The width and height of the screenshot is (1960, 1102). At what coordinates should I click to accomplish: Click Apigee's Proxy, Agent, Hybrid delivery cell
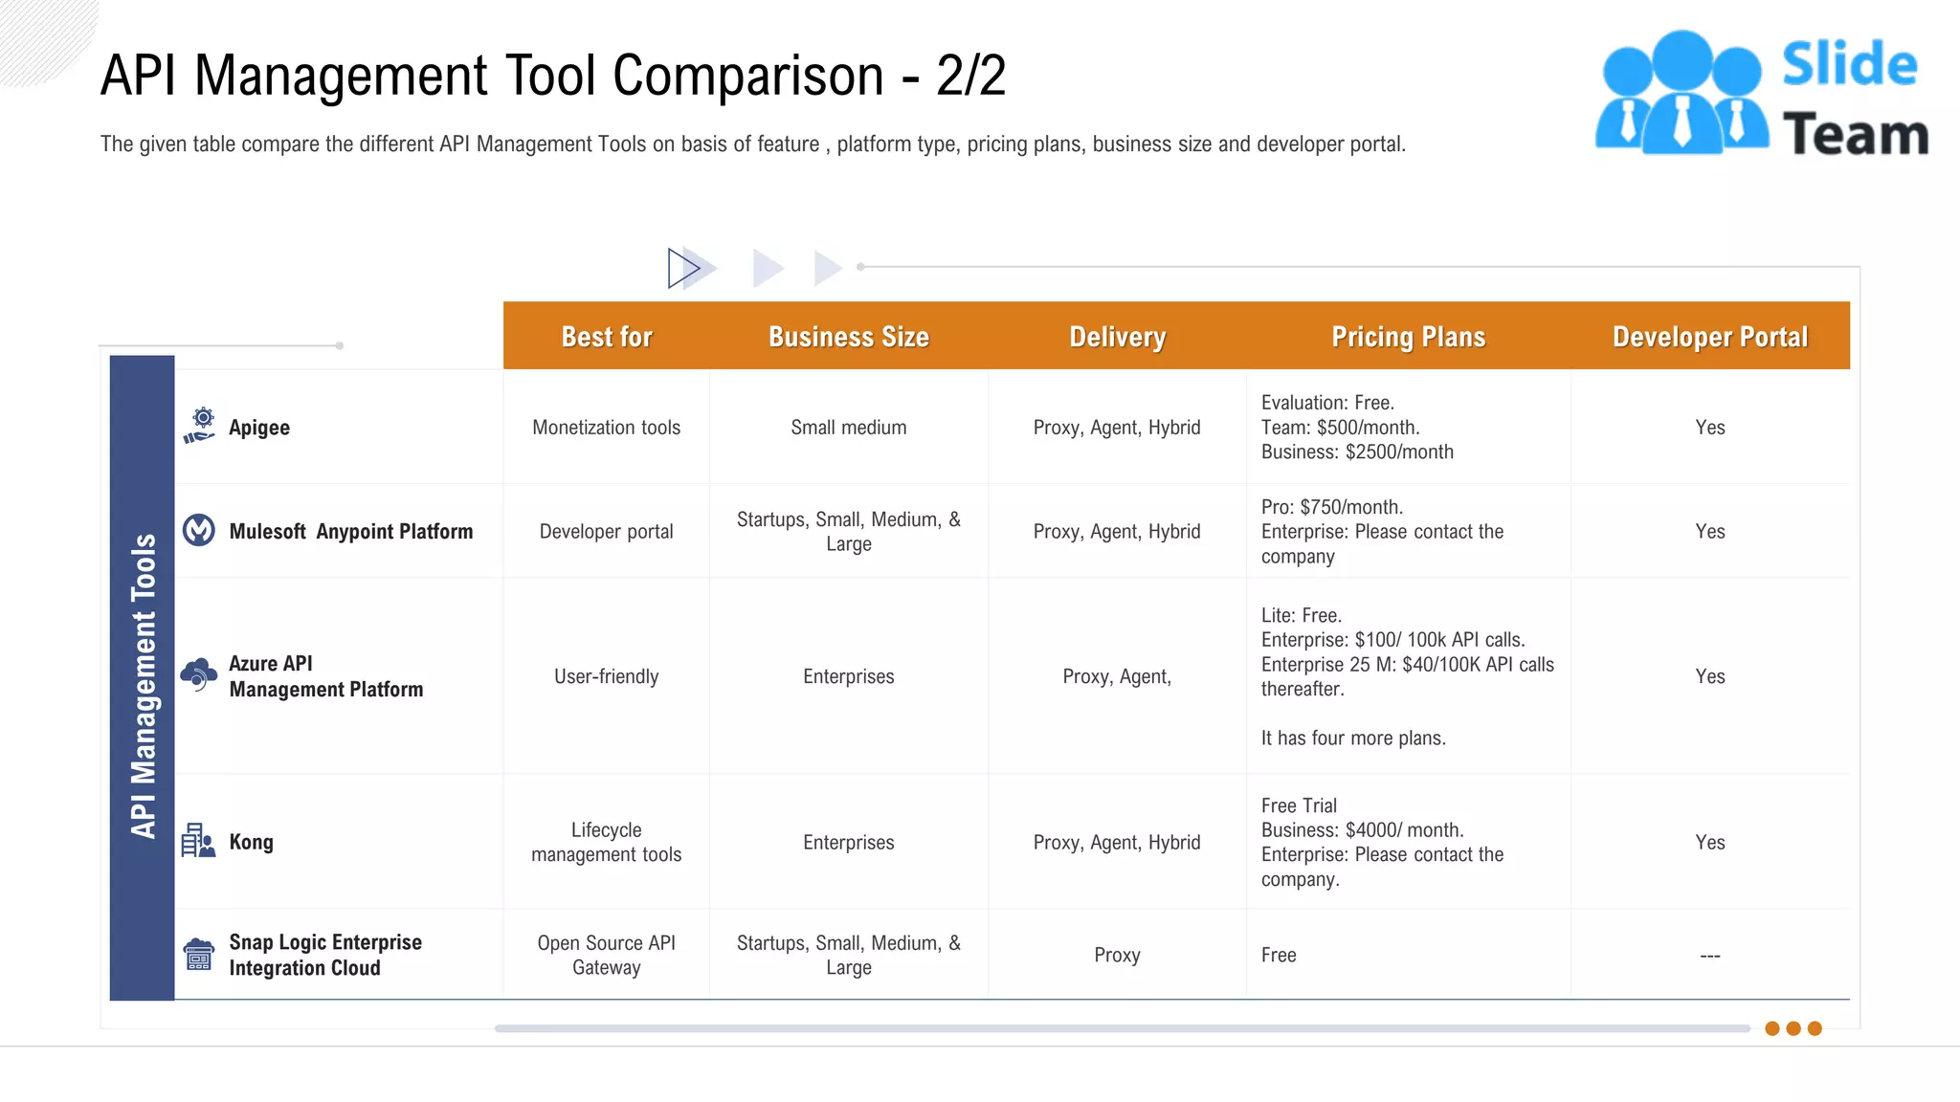click(x=1117, y=428)
